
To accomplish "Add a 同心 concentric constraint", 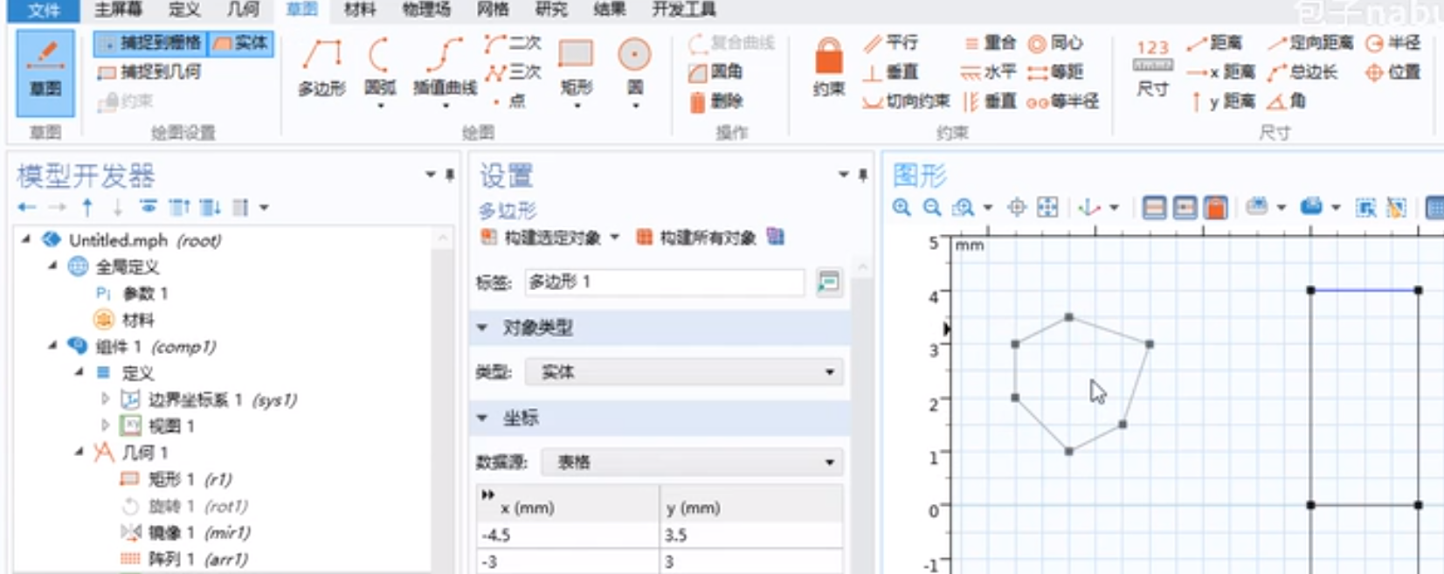I will 1056,42.
